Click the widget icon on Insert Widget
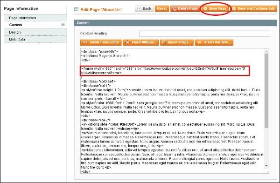280x183 pixels. point(127,42)
